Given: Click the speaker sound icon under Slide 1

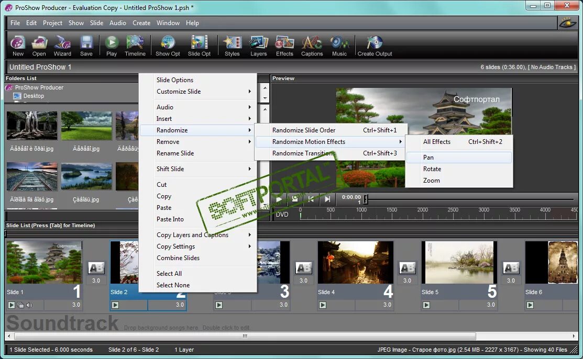Looking at the screenshot, I should point(29,305).
